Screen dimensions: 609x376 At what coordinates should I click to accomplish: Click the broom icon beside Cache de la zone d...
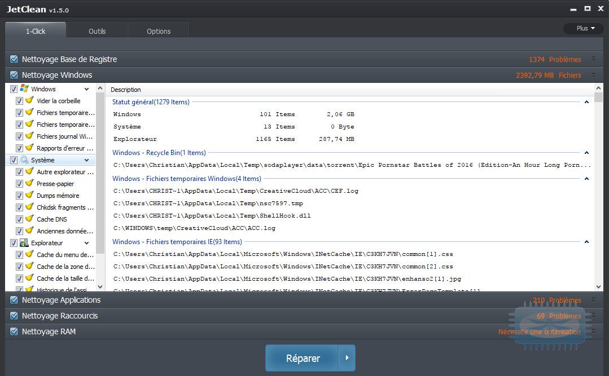pyautogui.click(x=29, y=266)
